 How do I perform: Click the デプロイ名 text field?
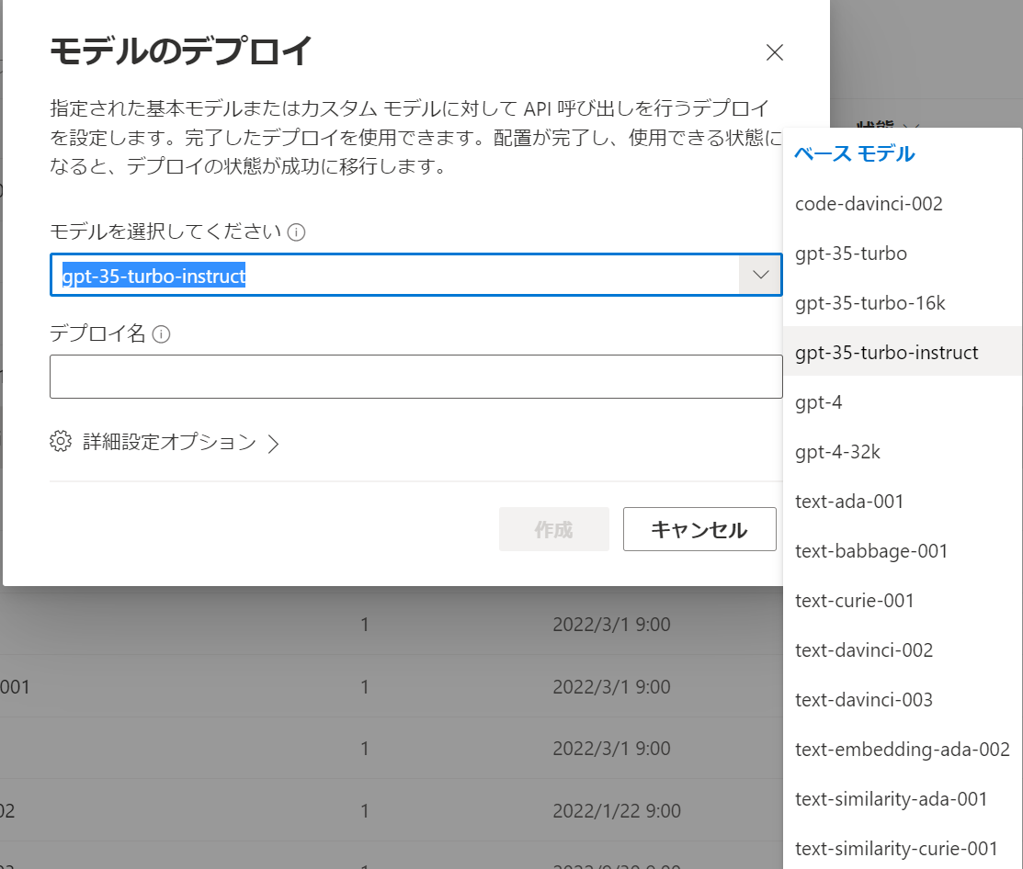click(416, 376)
